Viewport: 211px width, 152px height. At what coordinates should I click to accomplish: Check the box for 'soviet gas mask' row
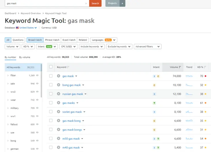(x=51, y=112)
